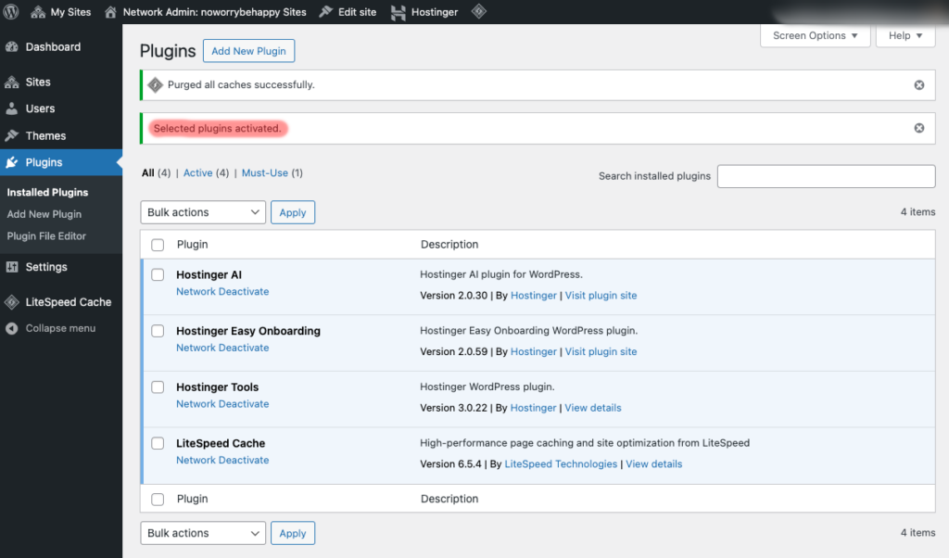The image size is (949, 558).
Task: Open Hostinger author link for Hostinger Tools
Action: 533,408
